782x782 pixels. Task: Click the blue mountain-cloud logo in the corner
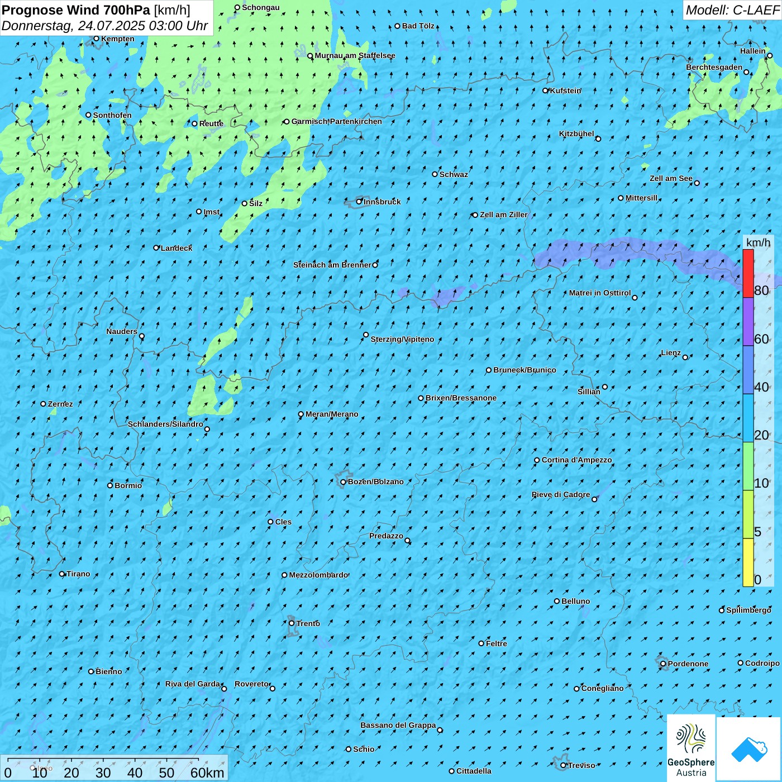point(749,749)
